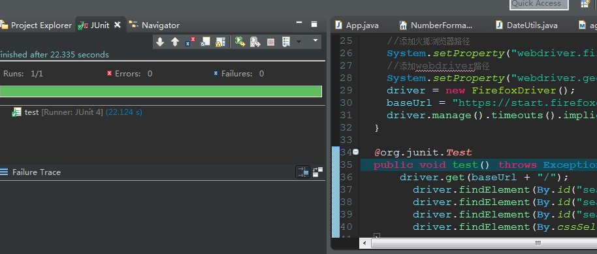Toggle show skipped tests only filter
Screen dimensions: 597x254
pos(206,42)
